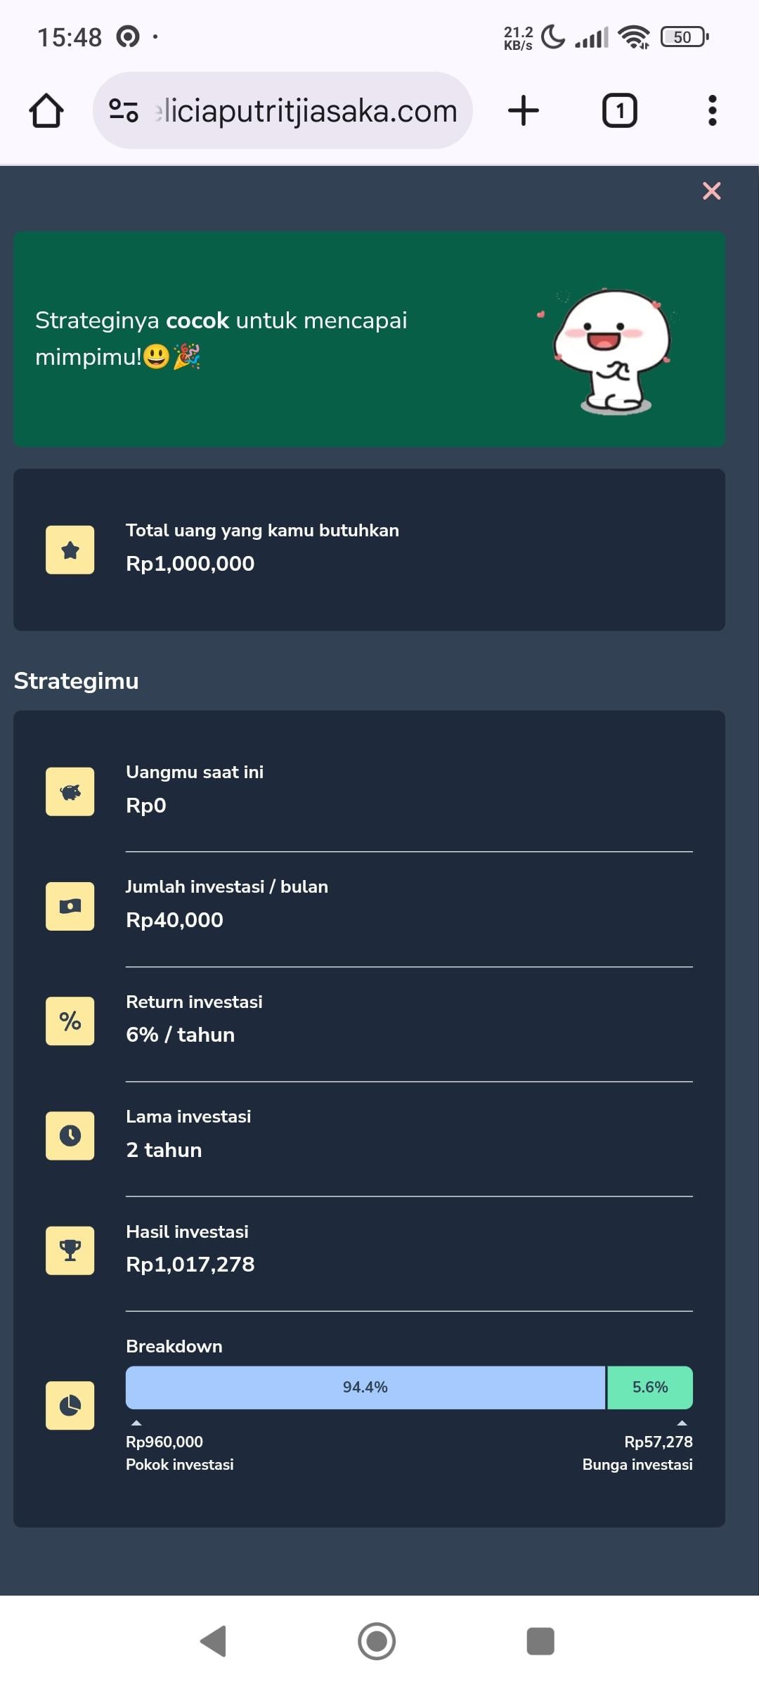Image resolution: width=759 pixels, height=1687 pixels.
Task: Open the Chrome three-dot menu
Action: click(712, 109)
